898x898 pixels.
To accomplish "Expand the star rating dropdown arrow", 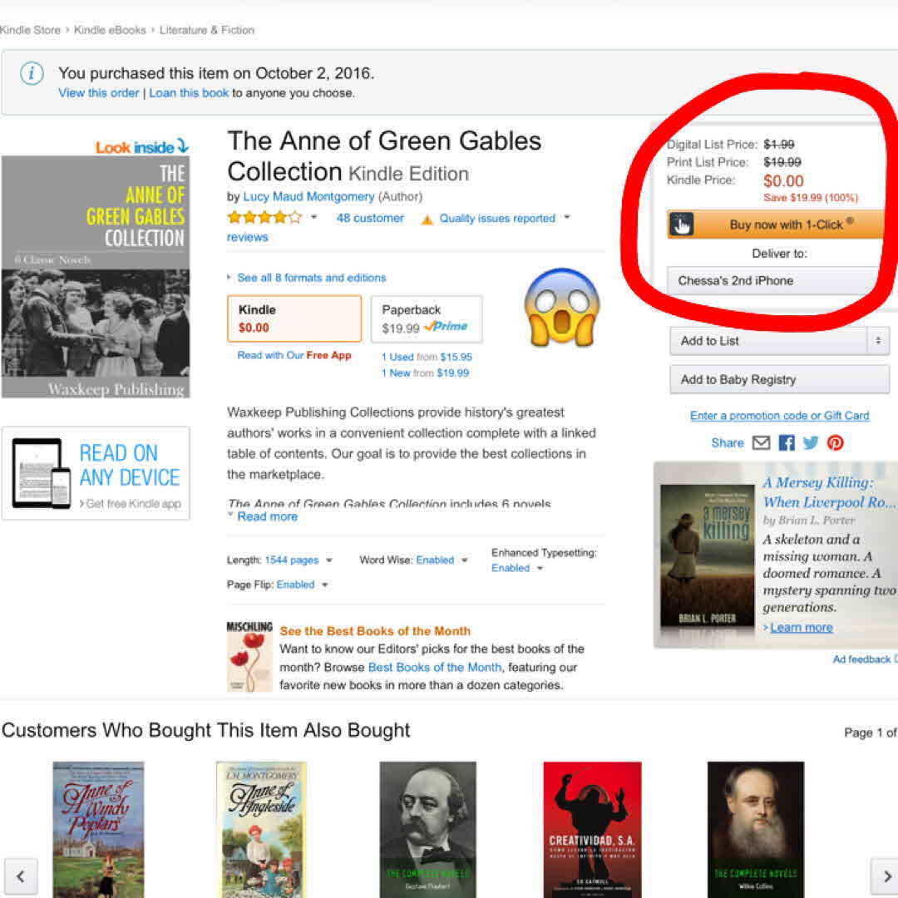I will 314,218.
